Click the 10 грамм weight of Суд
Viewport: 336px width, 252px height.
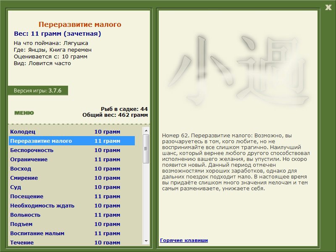(x=108, y=187)
